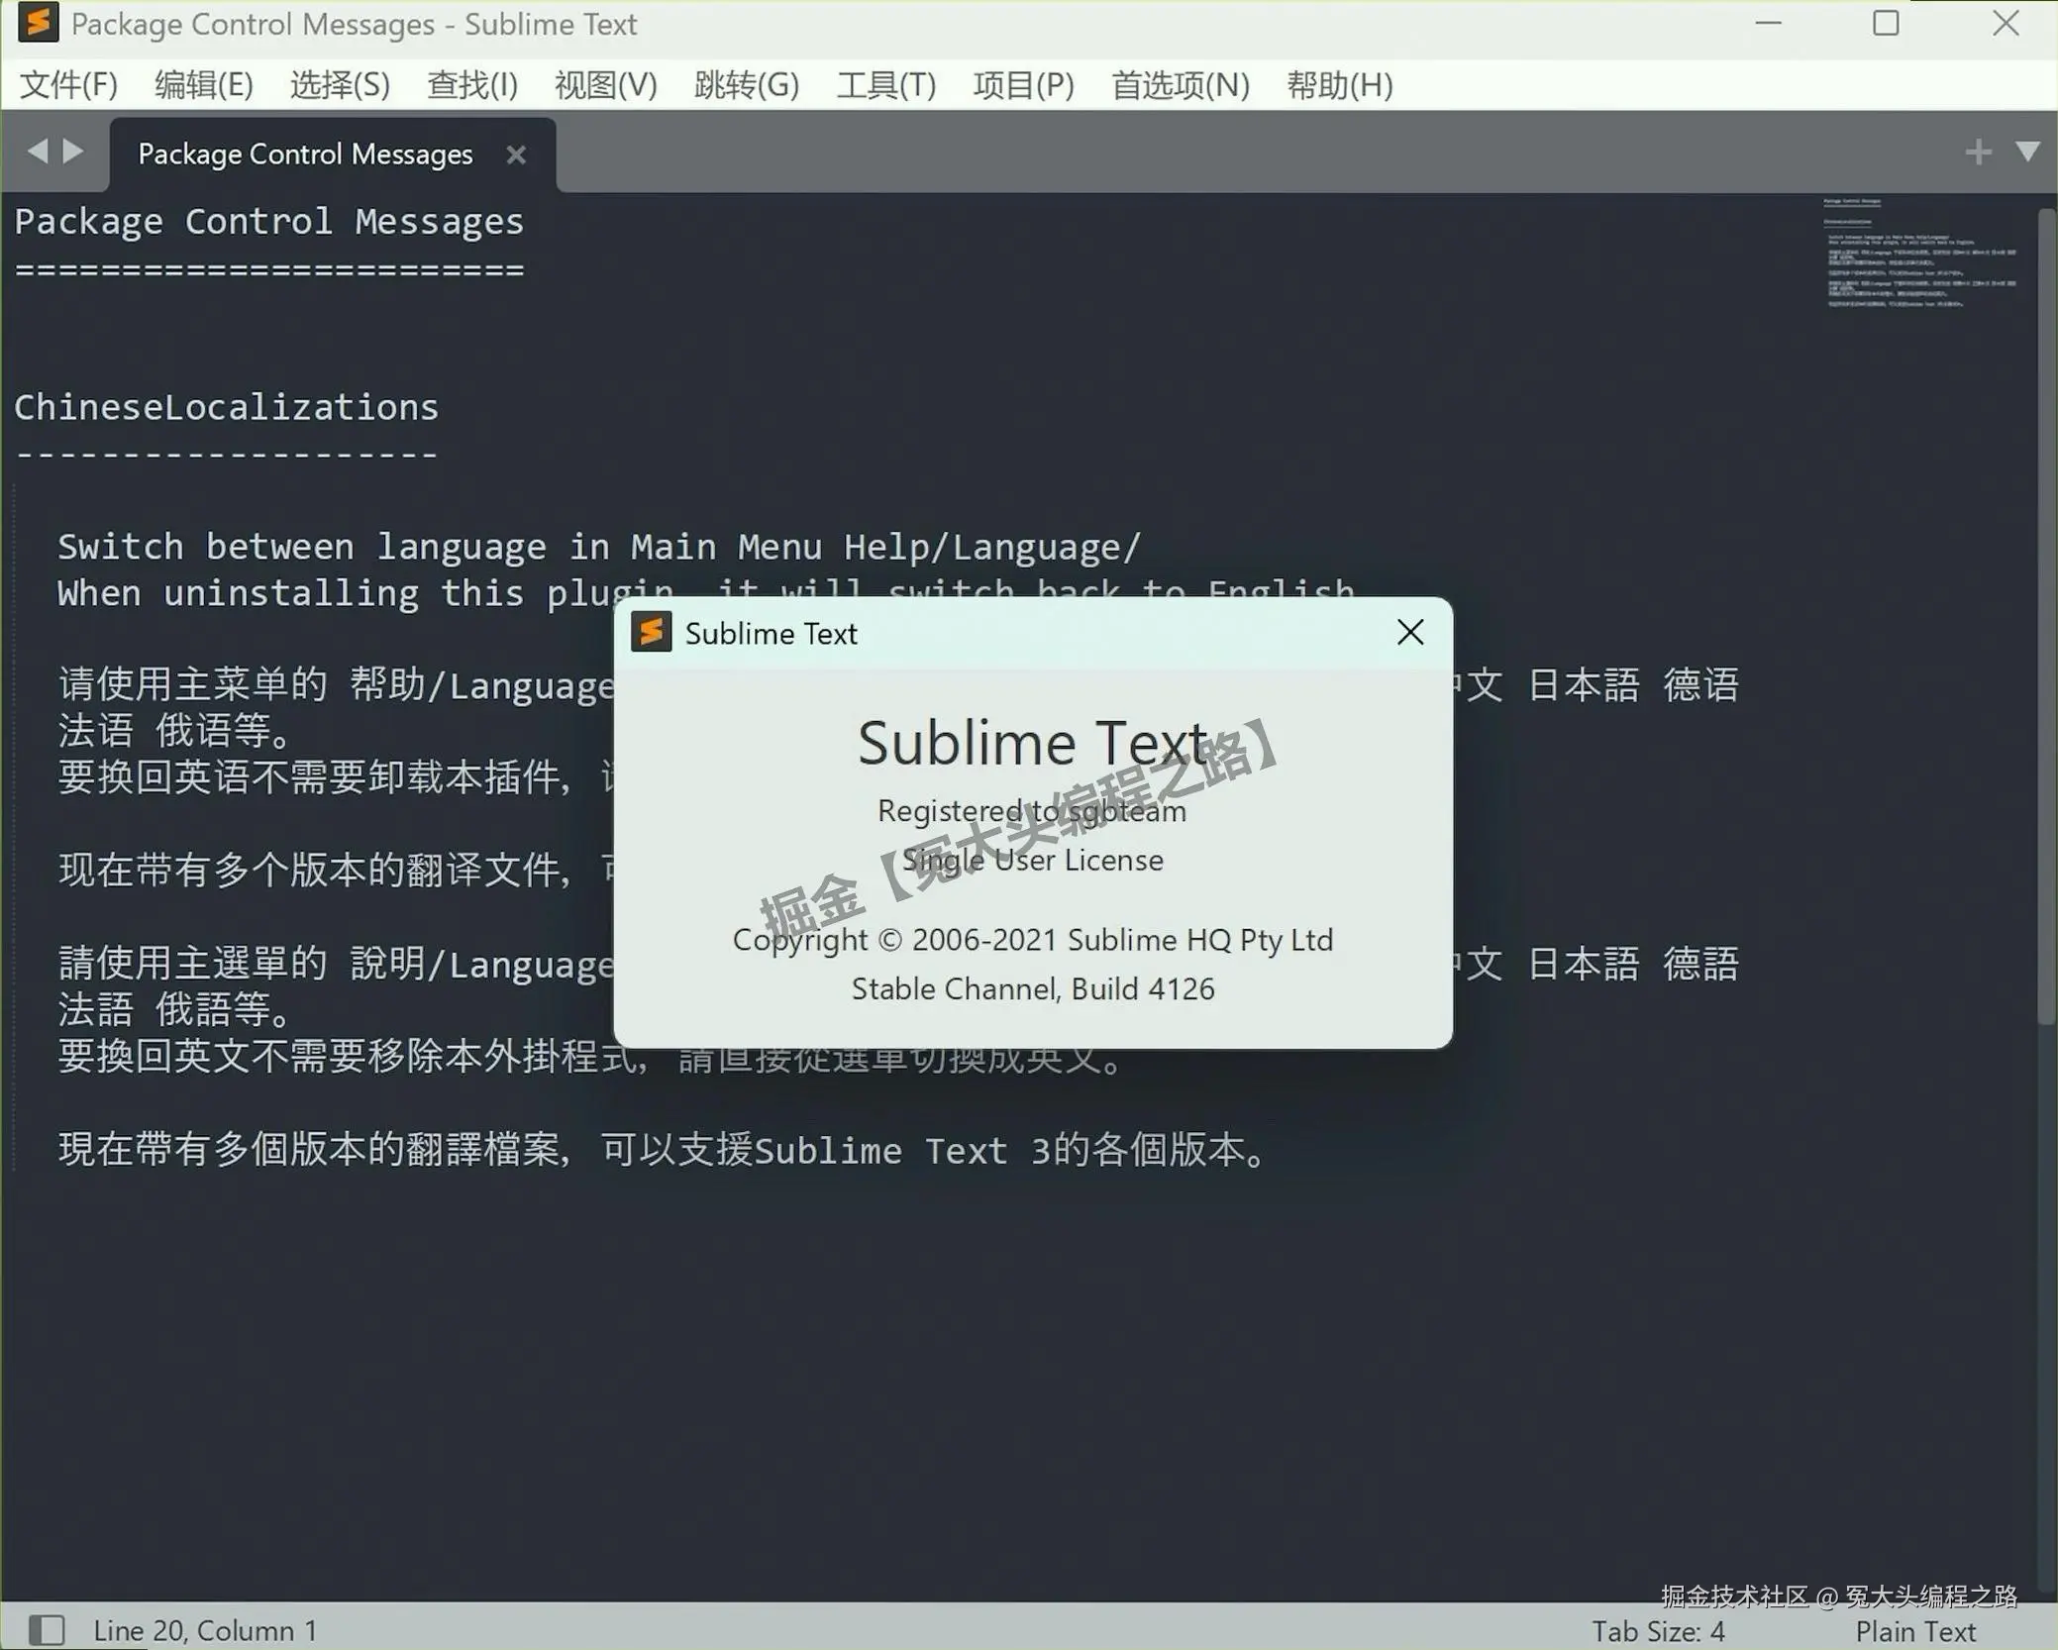Viewport: 2058px width, 1650px height.
Task: Open the 帮助(H) menu
Action: pos(1339,85)
